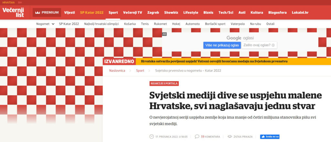Open the Na rubu subsection
Image resolution: width=331 pixels, height=142 pixels.
click(x=255, y=24)
